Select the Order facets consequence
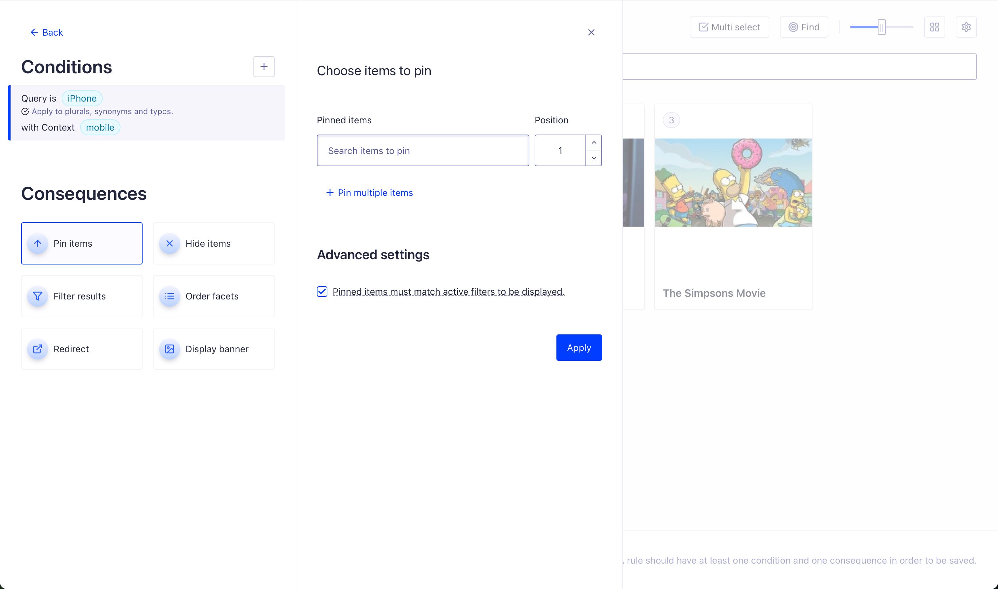Image resolution: width=998 pixels, height=589 pixels. pyautogui.click(x=213, y=296)
